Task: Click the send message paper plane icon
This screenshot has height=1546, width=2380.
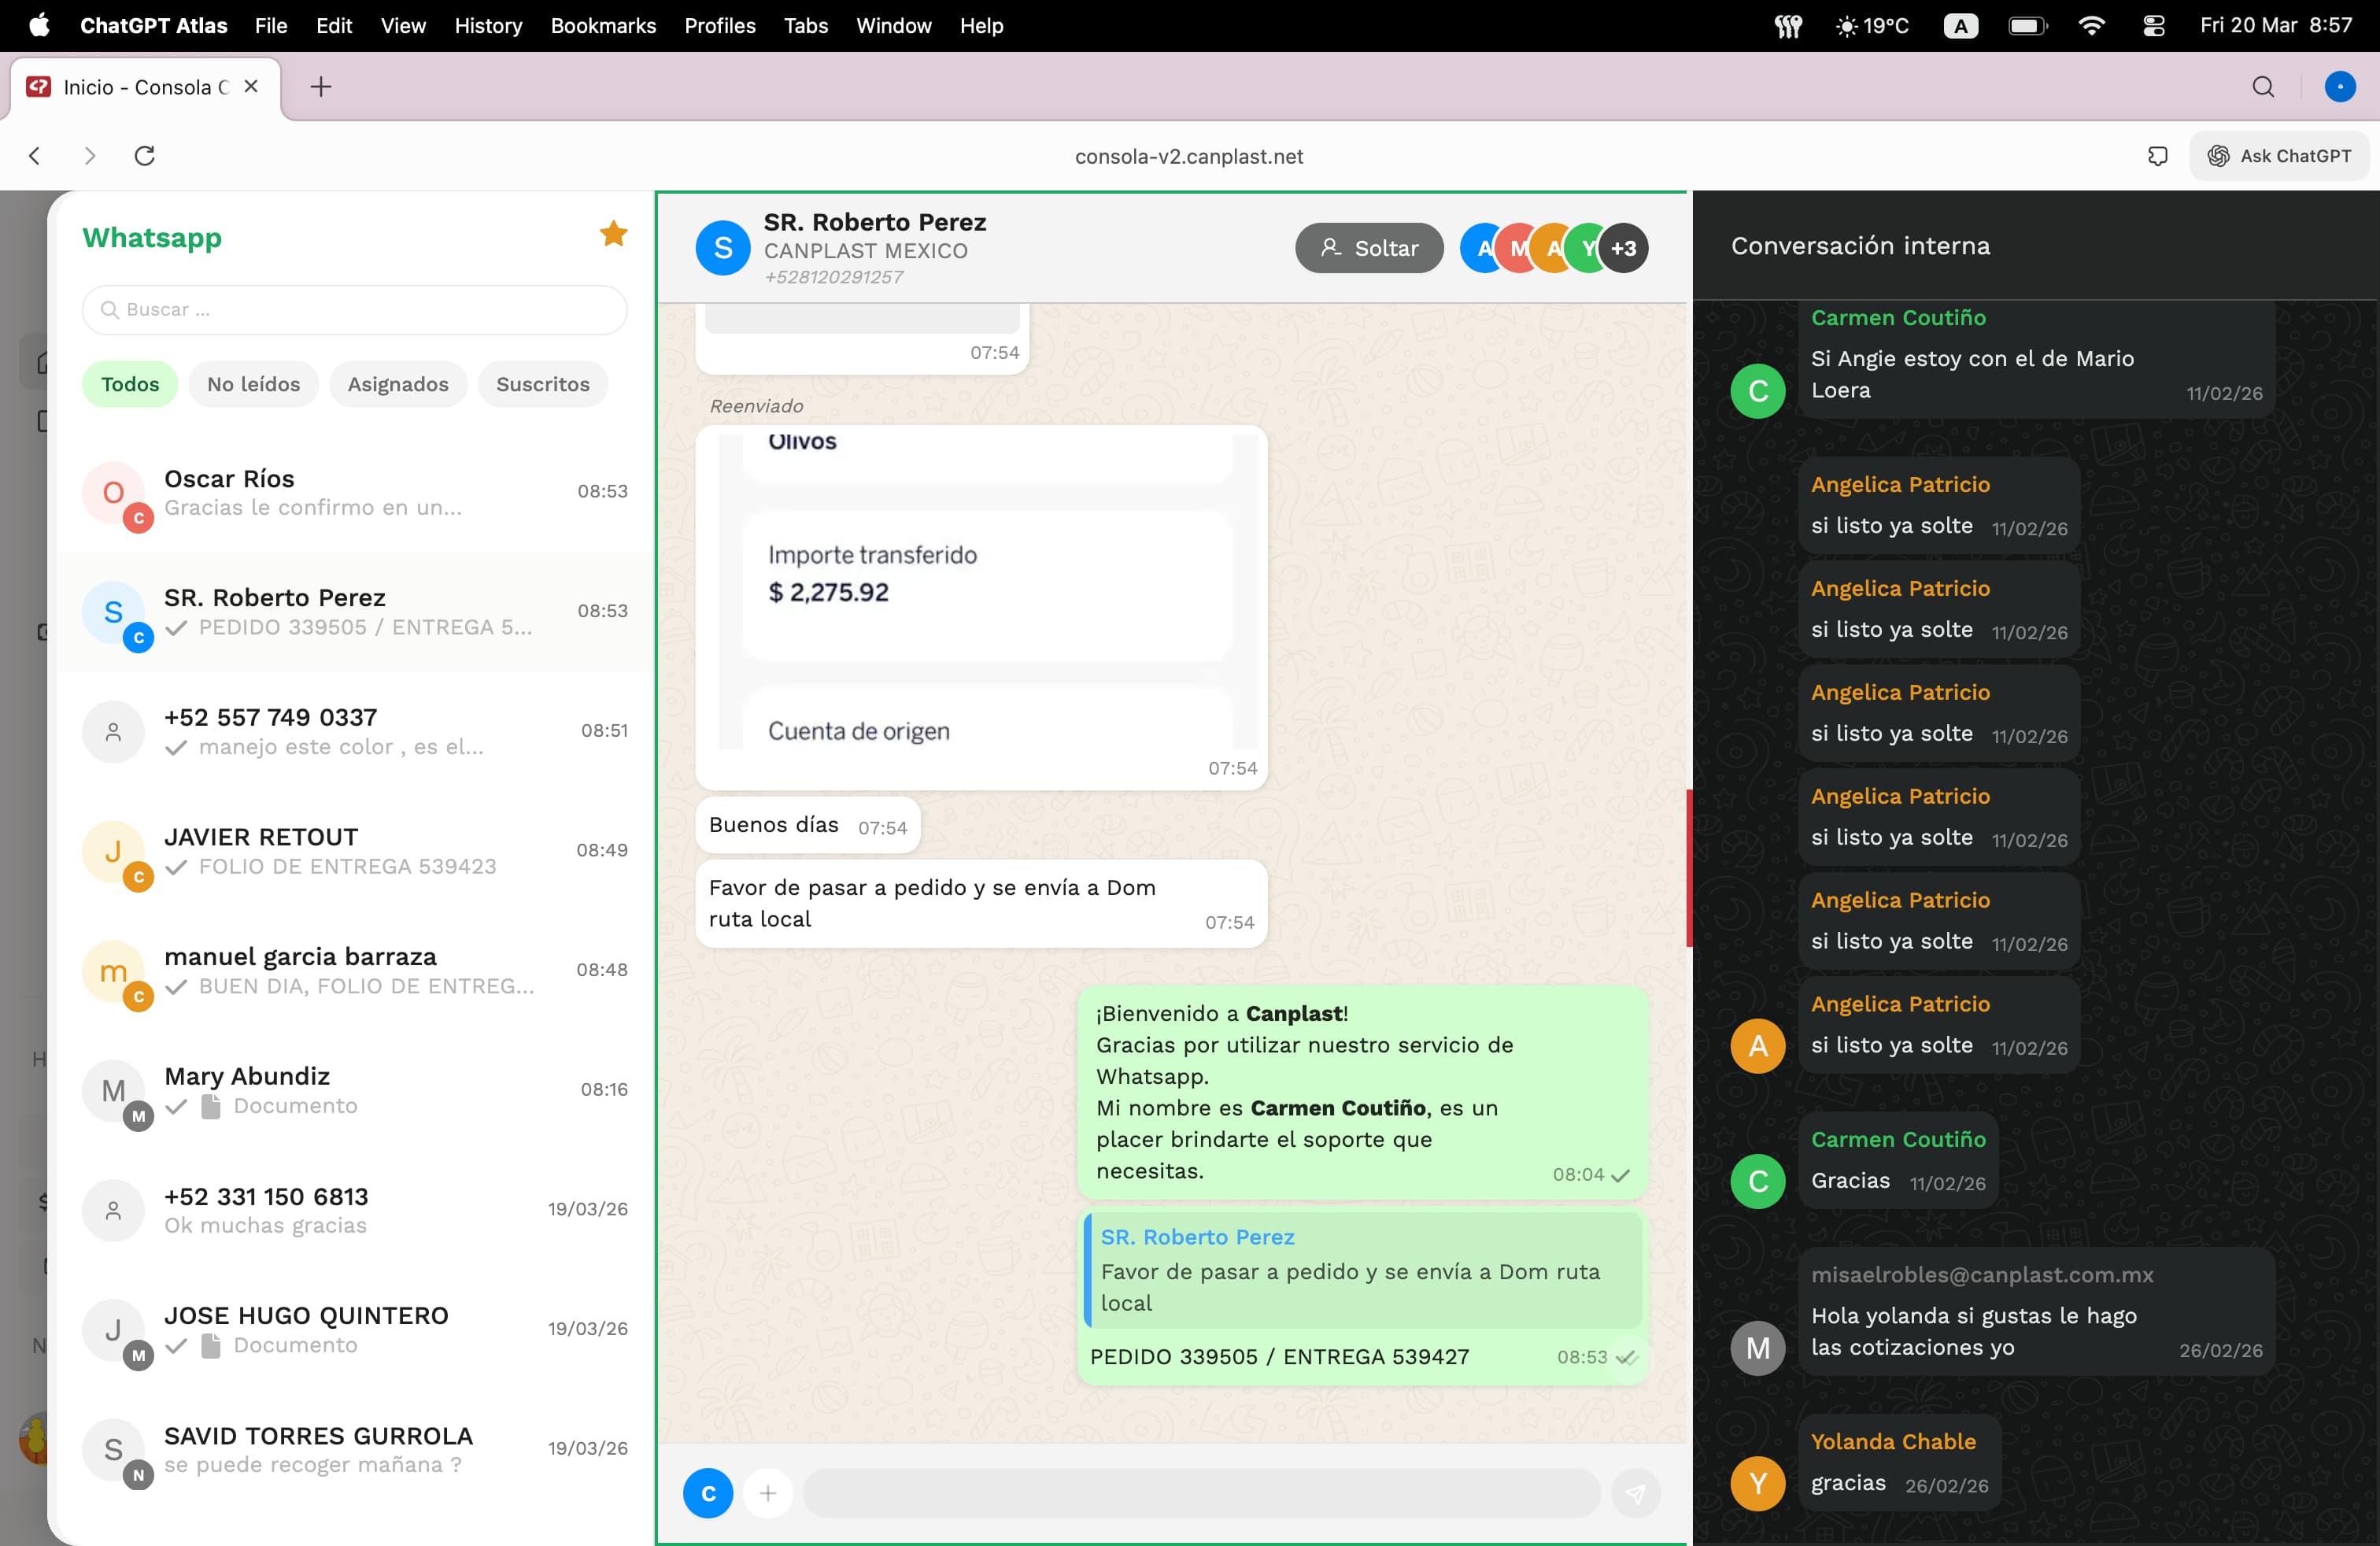Action: [1635, 1493]
